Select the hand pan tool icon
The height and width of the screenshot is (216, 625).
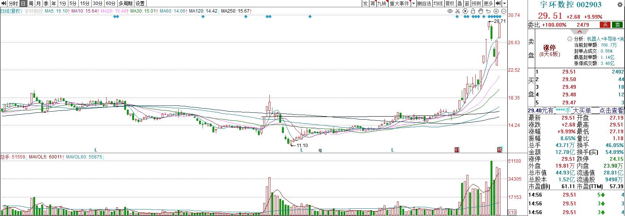coord(481,11)
